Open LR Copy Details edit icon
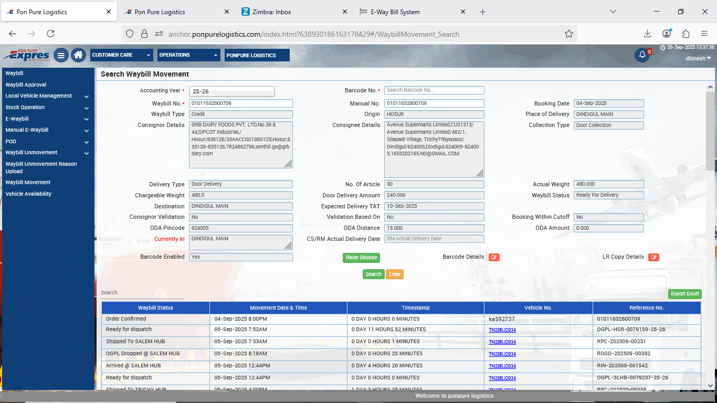The width and height of the screenshot is (717, 403). point(653,257)
